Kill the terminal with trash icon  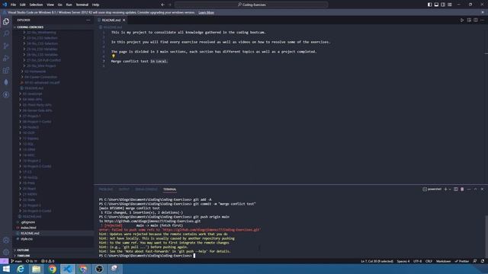pyautogui.click(x=462, y=190)
